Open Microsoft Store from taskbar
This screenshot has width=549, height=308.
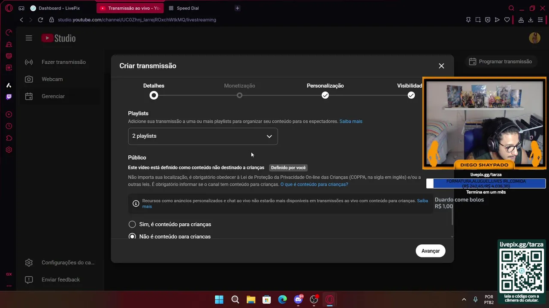click(x=267, y=299)
